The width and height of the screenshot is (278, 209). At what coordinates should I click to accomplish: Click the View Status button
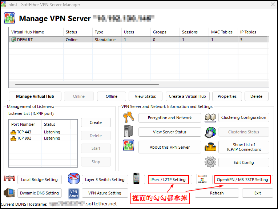pyautogui.click(x=145, y=96)
